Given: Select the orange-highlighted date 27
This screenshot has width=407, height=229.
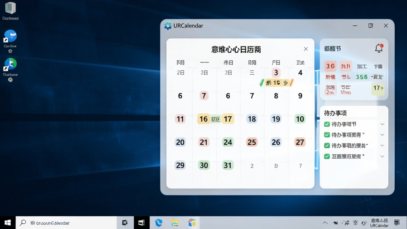Looking at the screenshot, I should [300, 142].
